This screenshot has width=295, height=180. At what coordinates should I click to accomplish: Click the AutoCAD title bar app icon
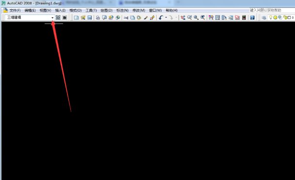point(3,3)
